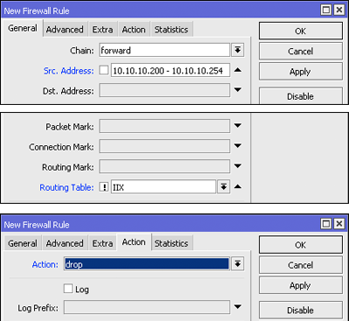Click Apply in the top dialog

tap(301, 72)
